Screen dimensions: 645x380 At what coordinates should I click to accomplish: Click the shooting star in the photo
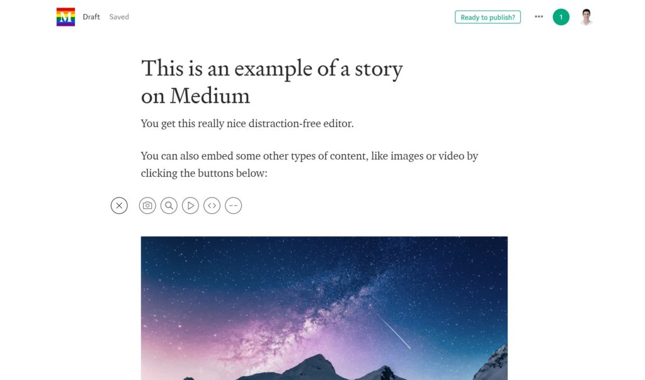(x=394, y=332)
